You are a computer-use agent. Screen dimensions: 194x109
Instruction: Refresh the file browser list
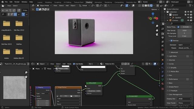pyautogui.click(x=14, y=10)
